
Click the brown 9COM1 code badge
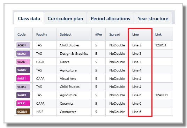coord(23,112)
